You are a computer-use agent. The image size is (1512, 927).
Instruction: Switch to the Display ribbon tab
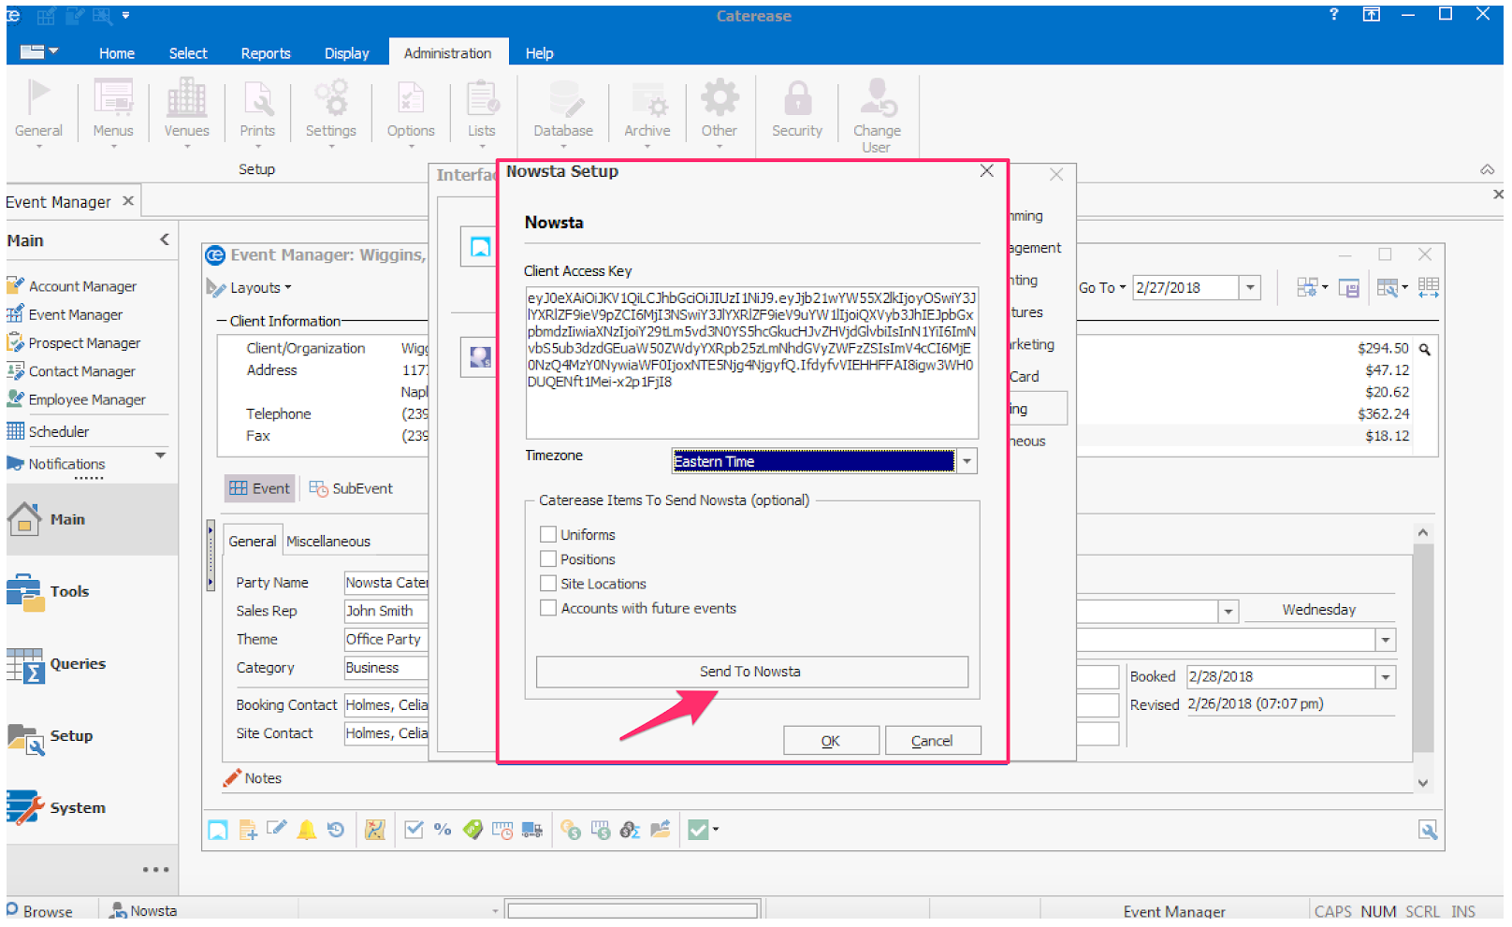coord(347,53)
